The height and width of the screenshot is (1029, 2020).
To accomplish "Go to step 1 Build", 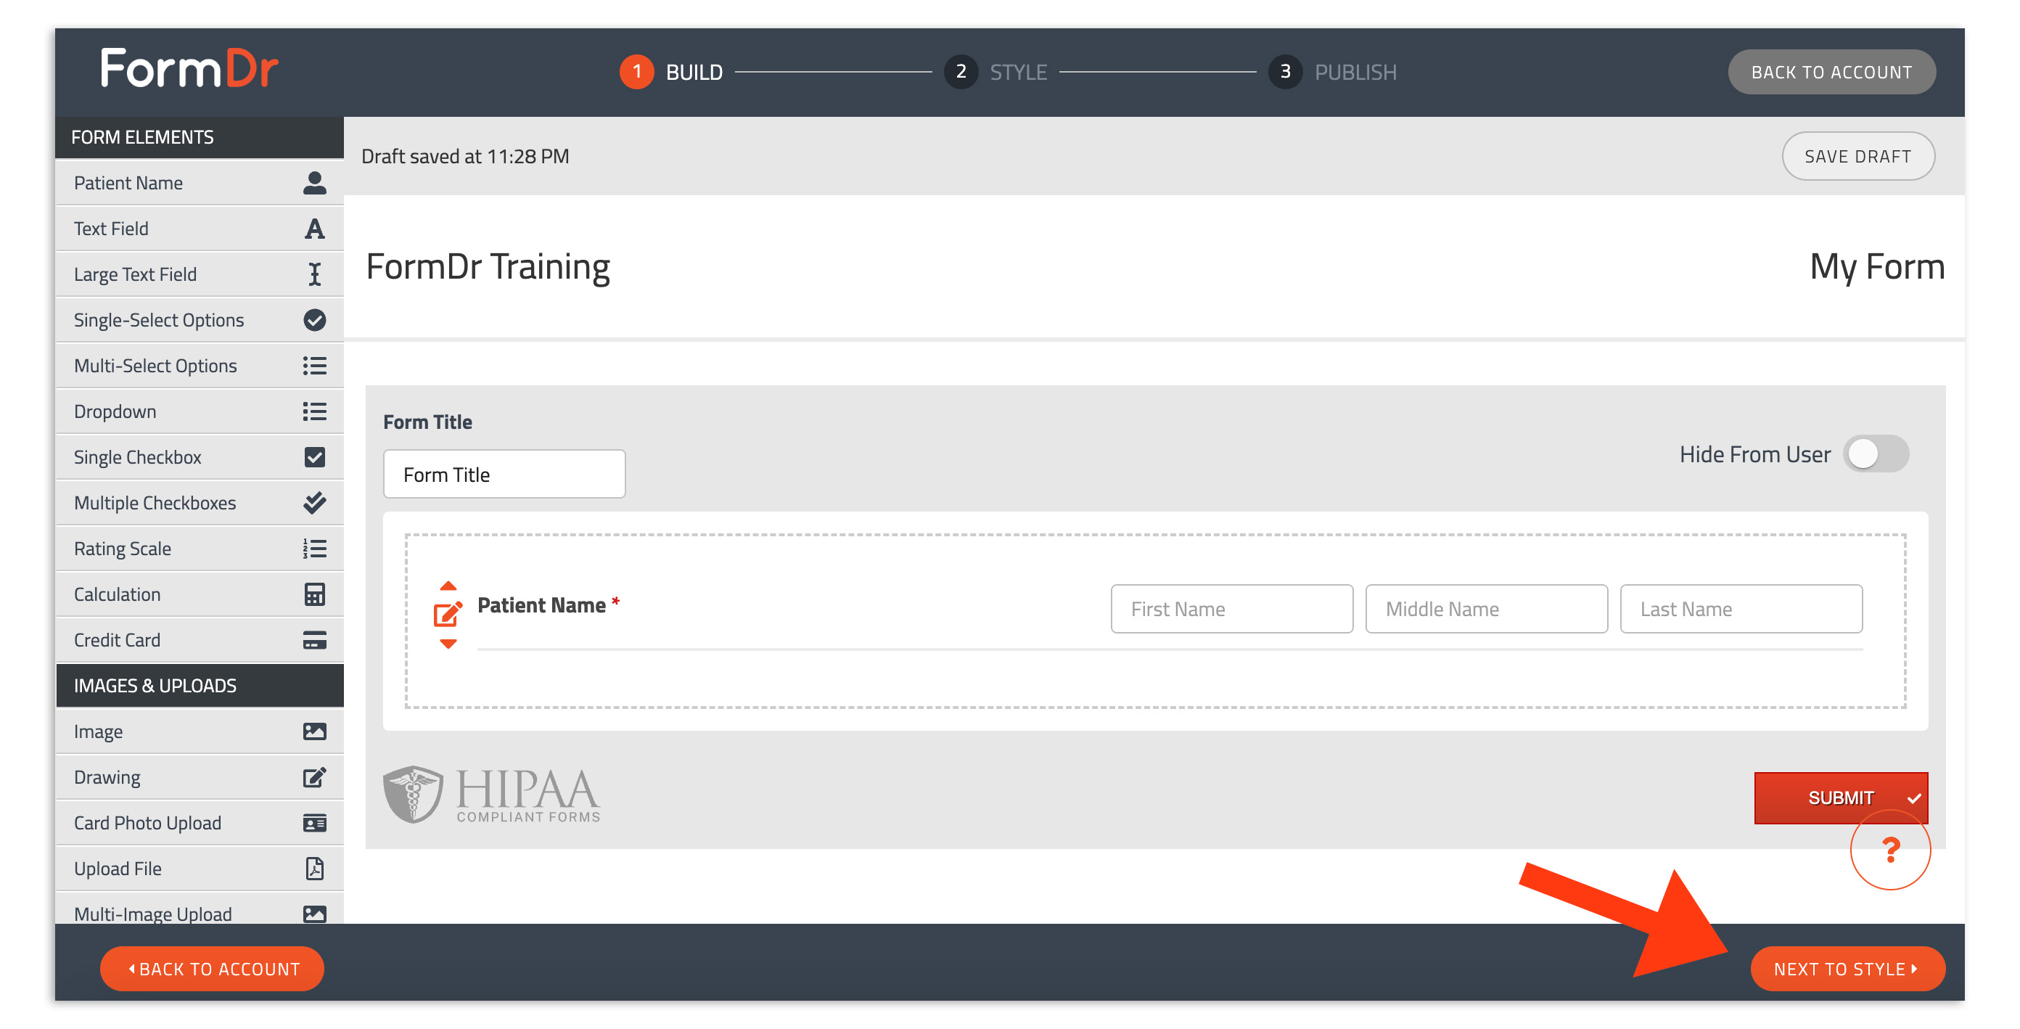I will pos(671,72).
